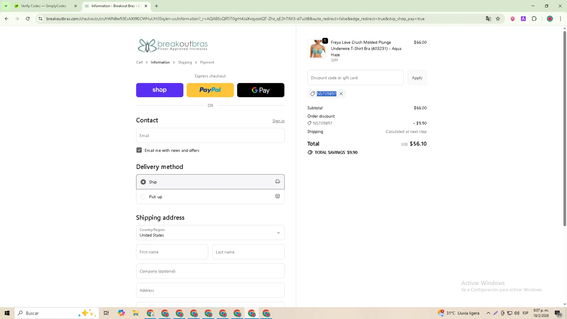The height and width of the screenshot is (319, 567).
Task: Click the Sign in link
Action: [279, 121]
